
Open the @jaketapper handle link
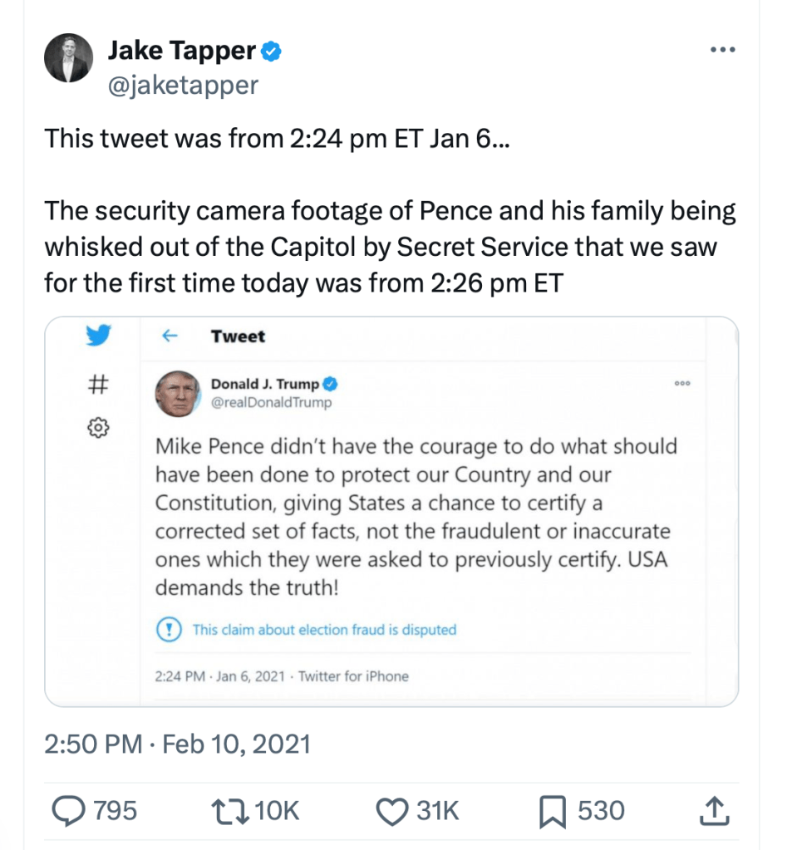(x=183, y=84)
